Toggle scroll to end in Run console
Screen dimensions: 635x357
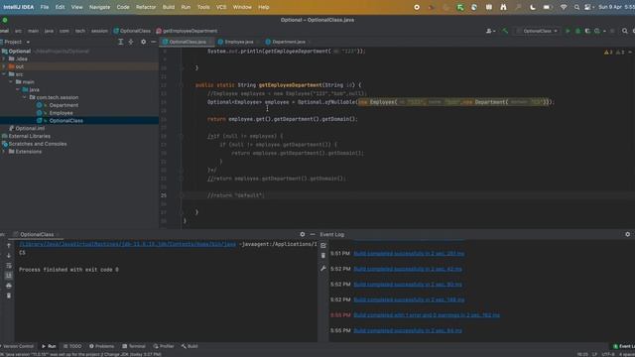9,276
